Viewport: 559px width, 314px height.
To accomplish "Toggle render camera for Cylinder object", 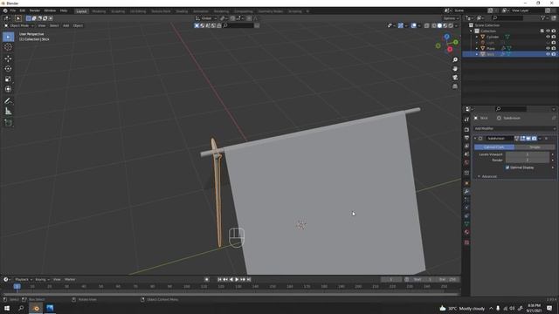I will [x=554, y=37].
